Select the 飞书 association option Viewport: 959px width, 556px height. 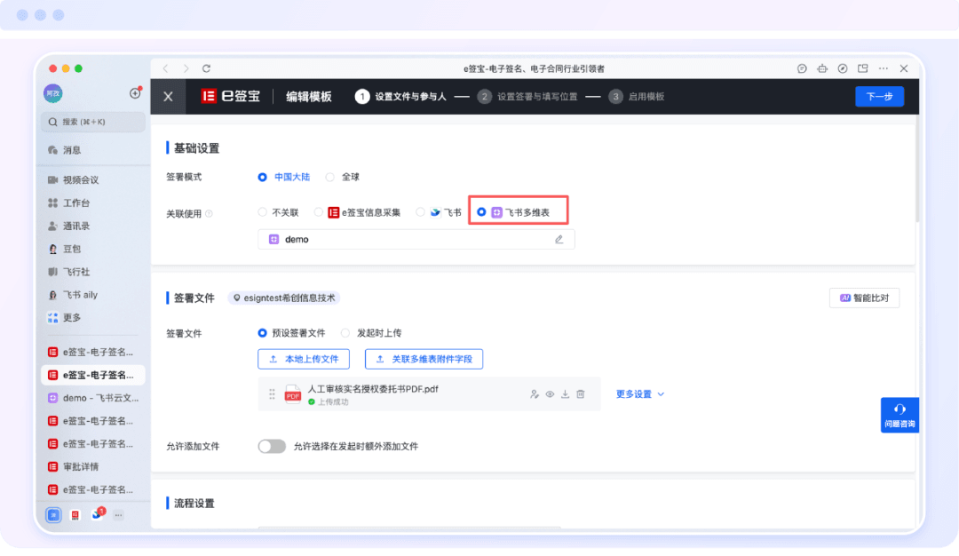pos(439,213)
